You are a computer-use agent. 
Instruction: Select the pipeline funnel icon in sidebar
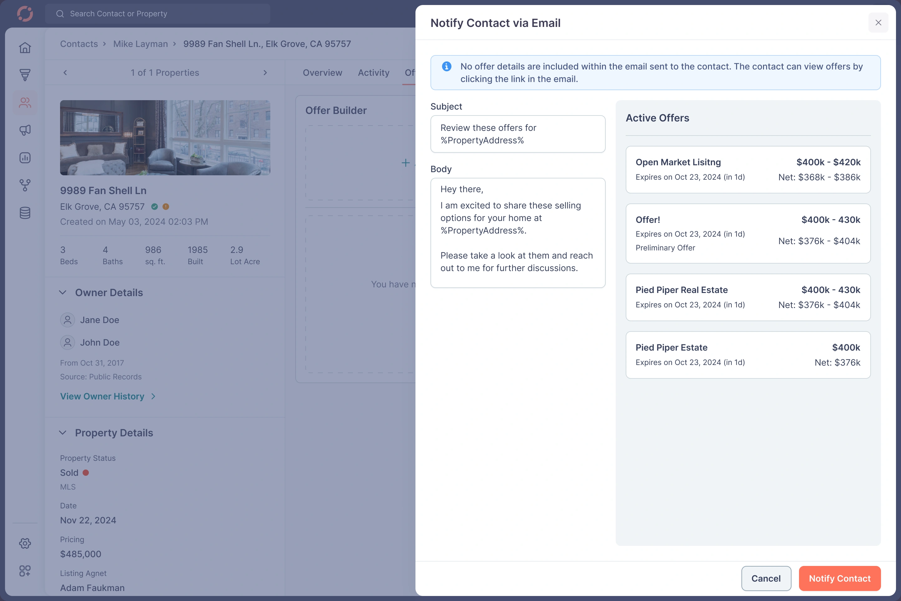point(24,75)
